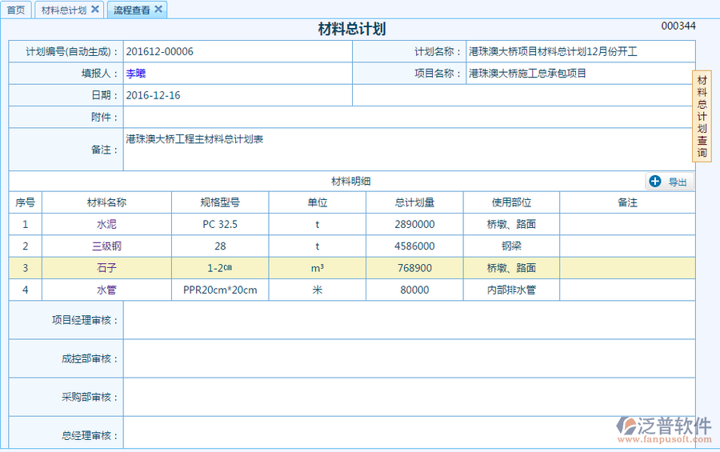Close the 材料总计划 tab

[95, 9]
